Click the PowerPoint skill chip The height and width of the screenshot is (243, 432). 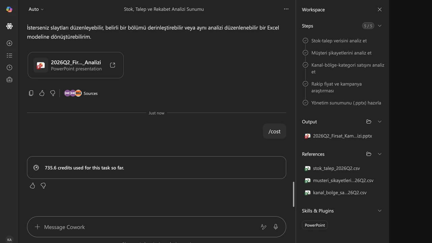[x=315, y=225]
